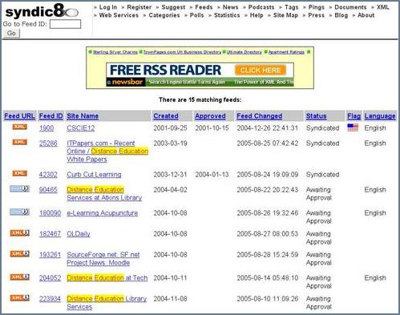The image size is (400, 315).
Task: Sort by the Flag column header
Action: pyautogui.click(x=354, y=116)
